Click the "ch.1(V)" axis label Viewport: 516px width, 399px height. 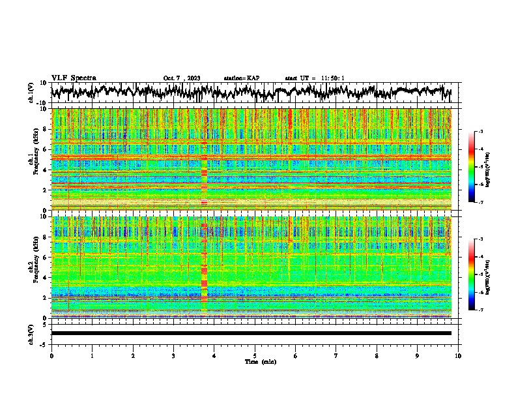pos(31,93)
